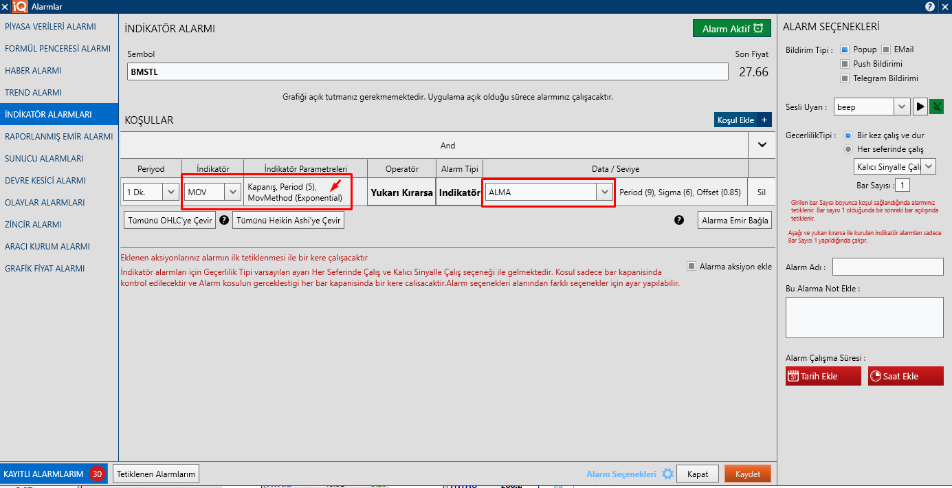The image size is (952, 488).
Task: Check the Alarma aksiyon ekle box
Action: pos(691,267)
